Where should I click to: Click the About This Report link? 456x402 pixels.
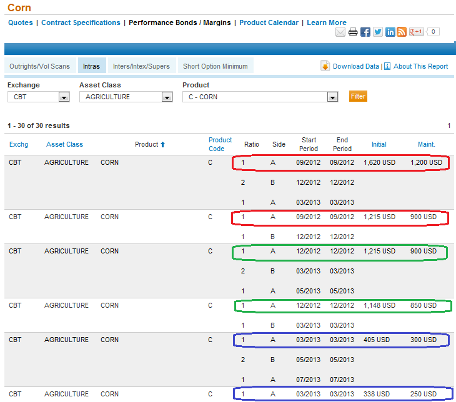click(x=420, y=66)
